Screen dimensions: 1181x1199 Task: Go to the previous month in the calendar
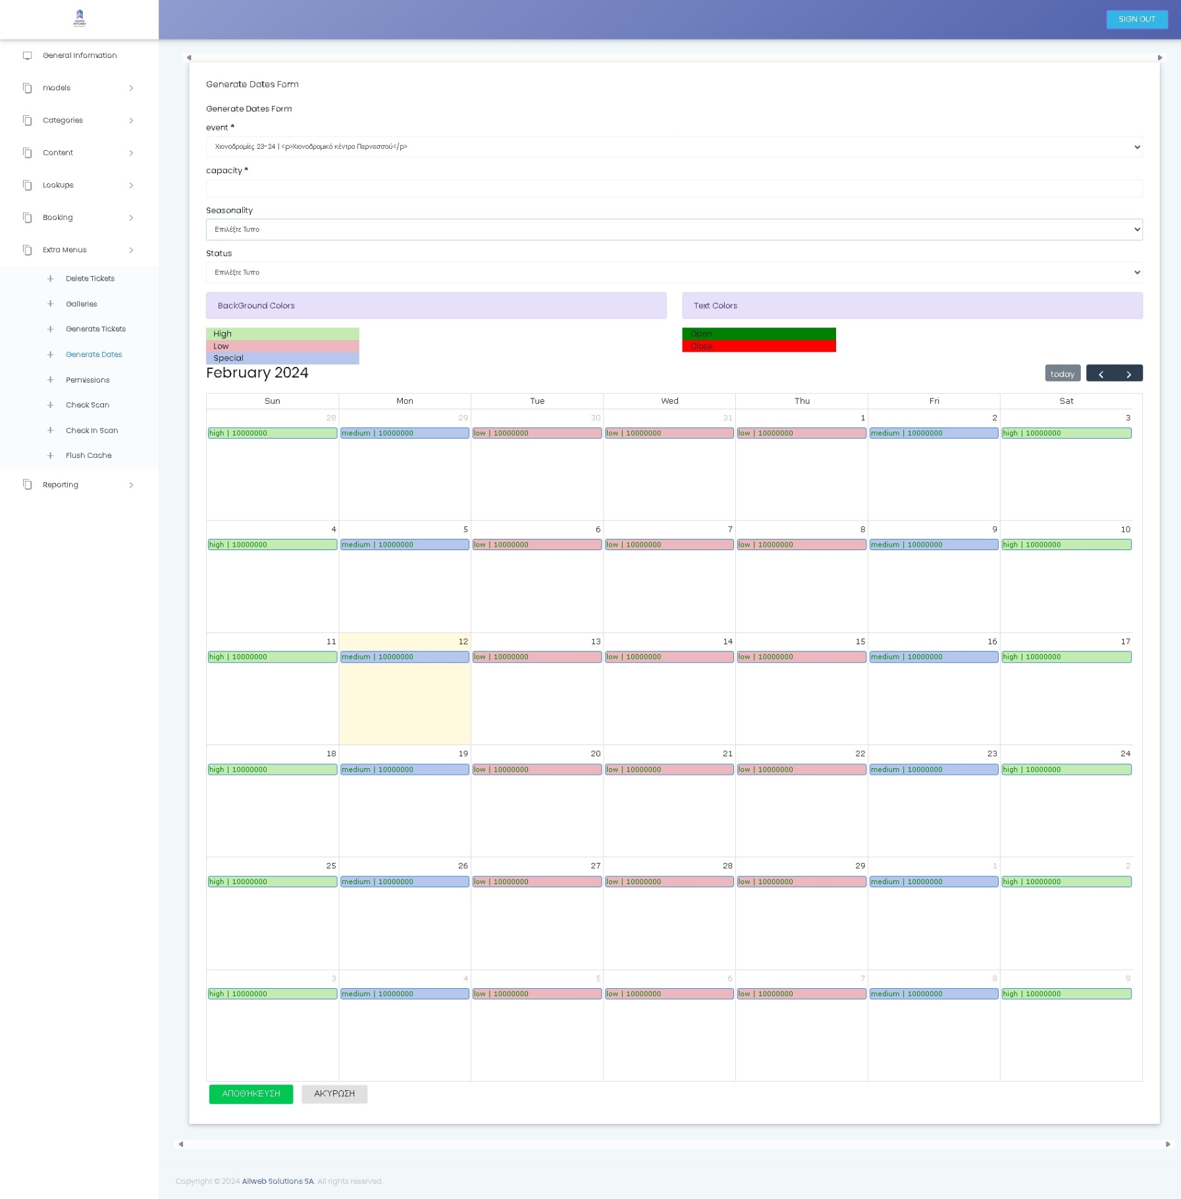(x=1101, y=374)
